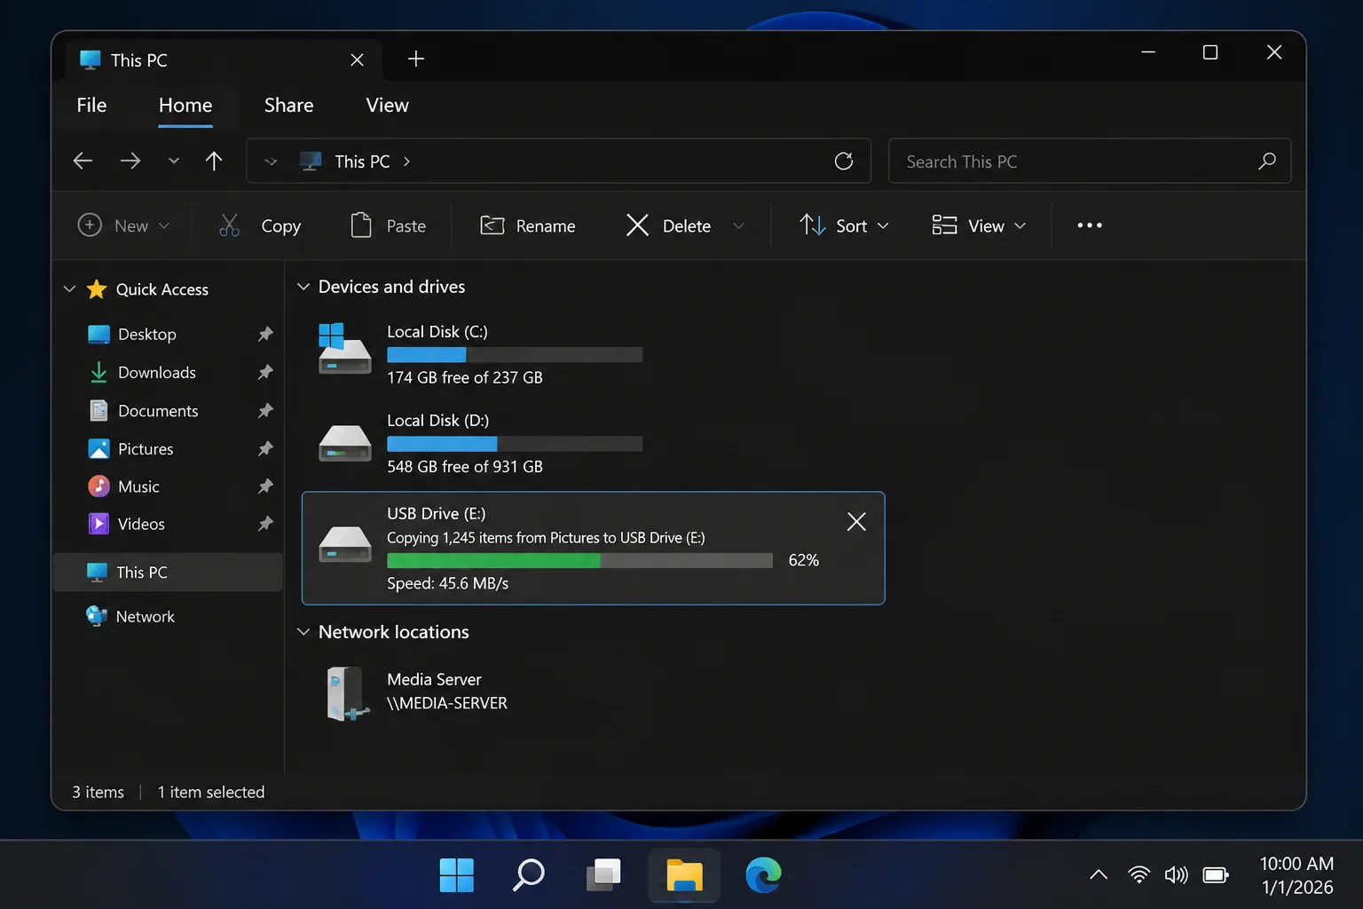1363x909 pixels.
Task: Open taskbar Search
Action: point(529,875)
